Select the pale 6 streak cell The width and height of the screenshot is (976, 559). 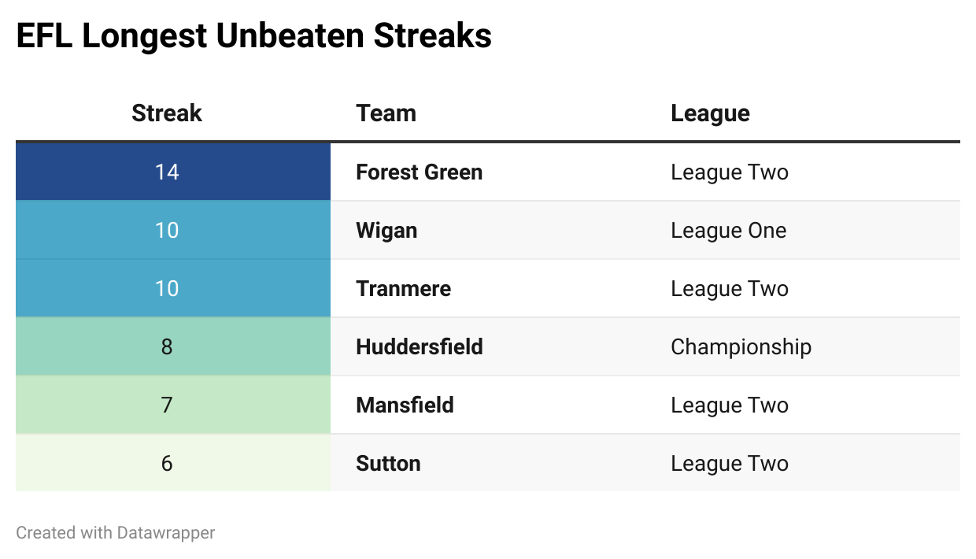(x=173, y=463)
